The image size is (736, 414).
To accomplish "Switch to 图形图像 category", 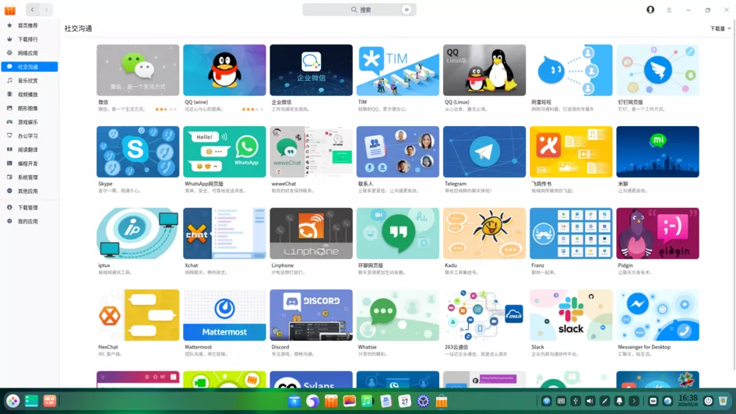I will pyautogui.click(x=27, y=108).
